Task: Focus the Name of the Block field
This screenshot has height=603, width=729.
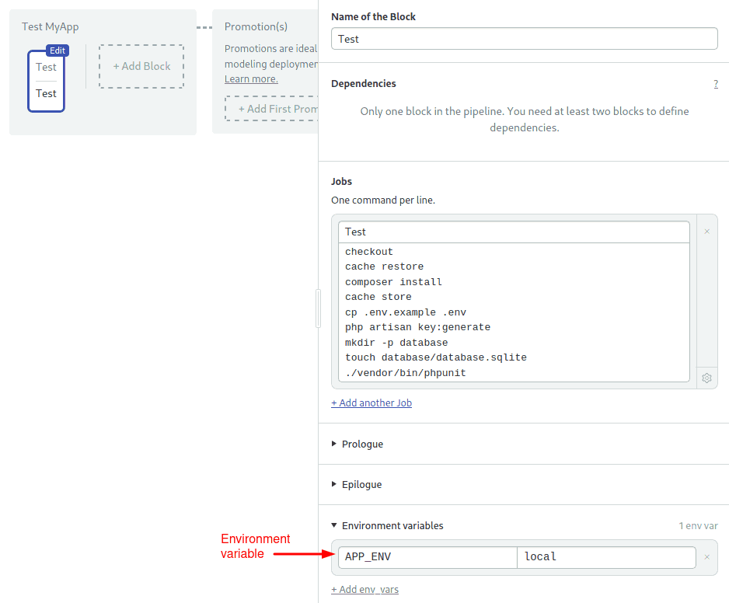Action: [524, 39]
